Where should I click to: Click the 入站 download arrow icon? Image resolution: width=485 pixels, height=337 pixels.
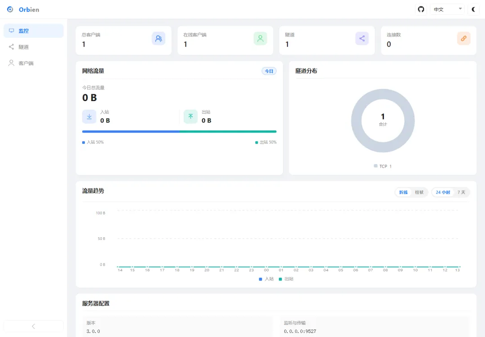pos(89,117)
